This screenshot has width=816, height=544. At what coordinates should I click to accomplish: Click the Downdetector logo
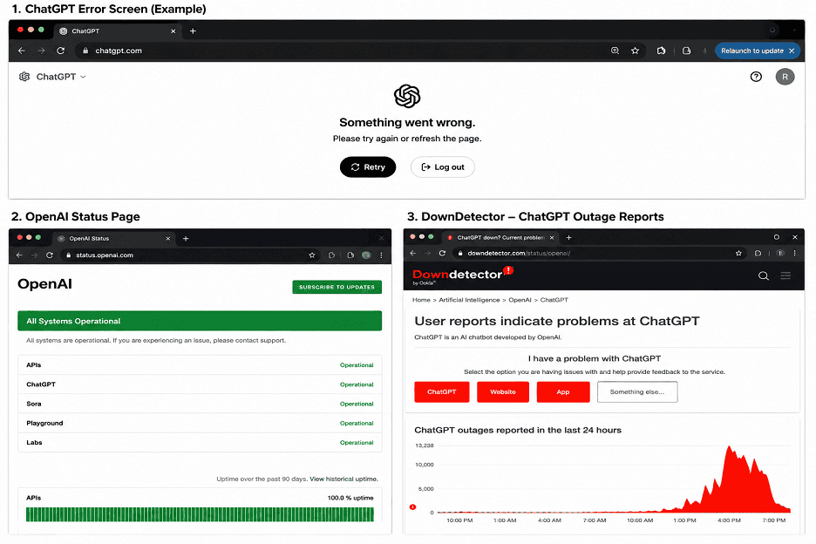point(463,275)
